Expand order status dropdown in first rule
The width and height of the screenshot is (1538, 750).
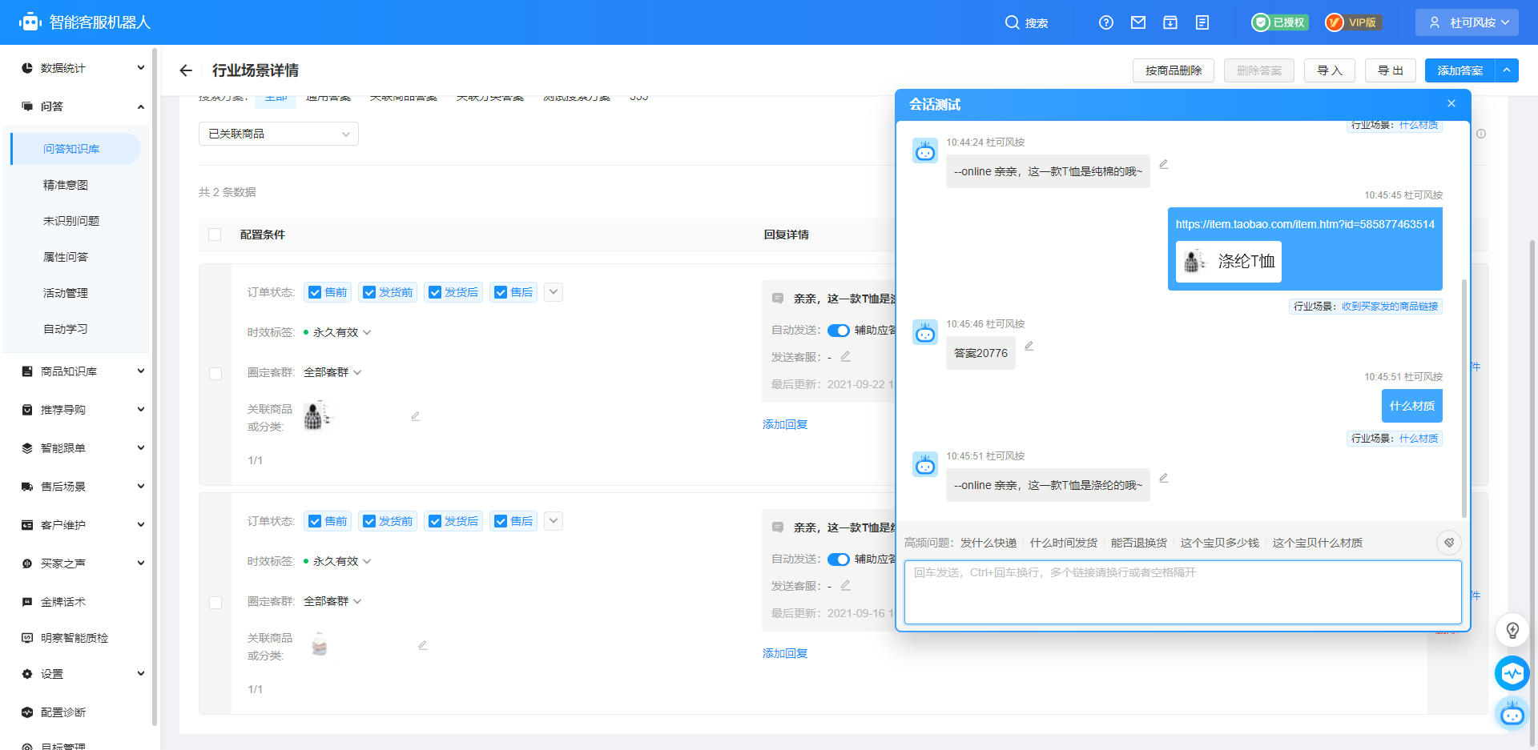click(x=554, y=292)
